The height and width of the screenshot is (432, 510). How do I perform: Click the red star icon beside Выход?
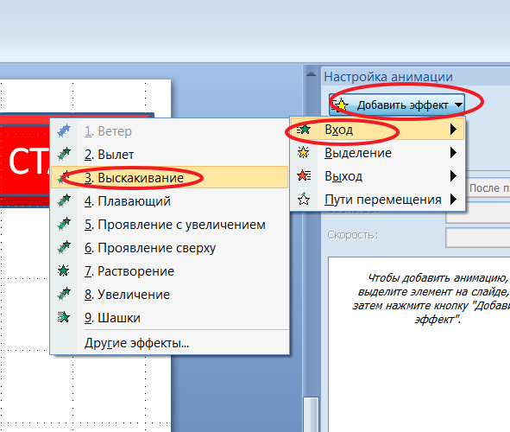click(x=304, y=175)
